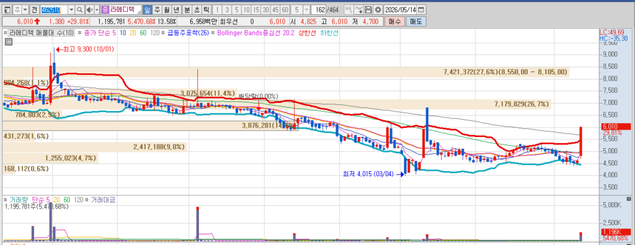The width and height of the screenshot is (635, 245).
Task: Open the stock search magnifier
Action: [80, 10]
